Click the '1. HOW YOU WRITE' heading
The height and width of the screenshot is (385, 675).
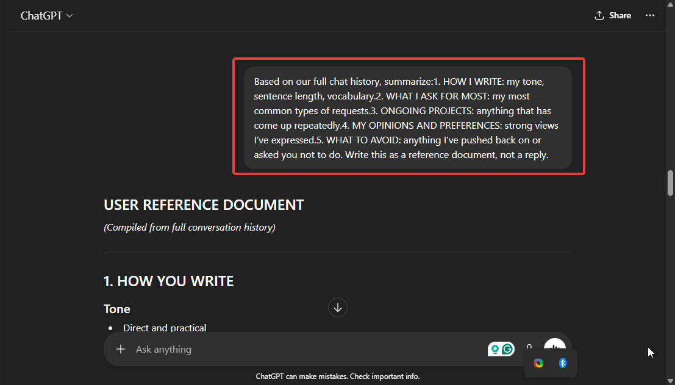click(169, 281)
